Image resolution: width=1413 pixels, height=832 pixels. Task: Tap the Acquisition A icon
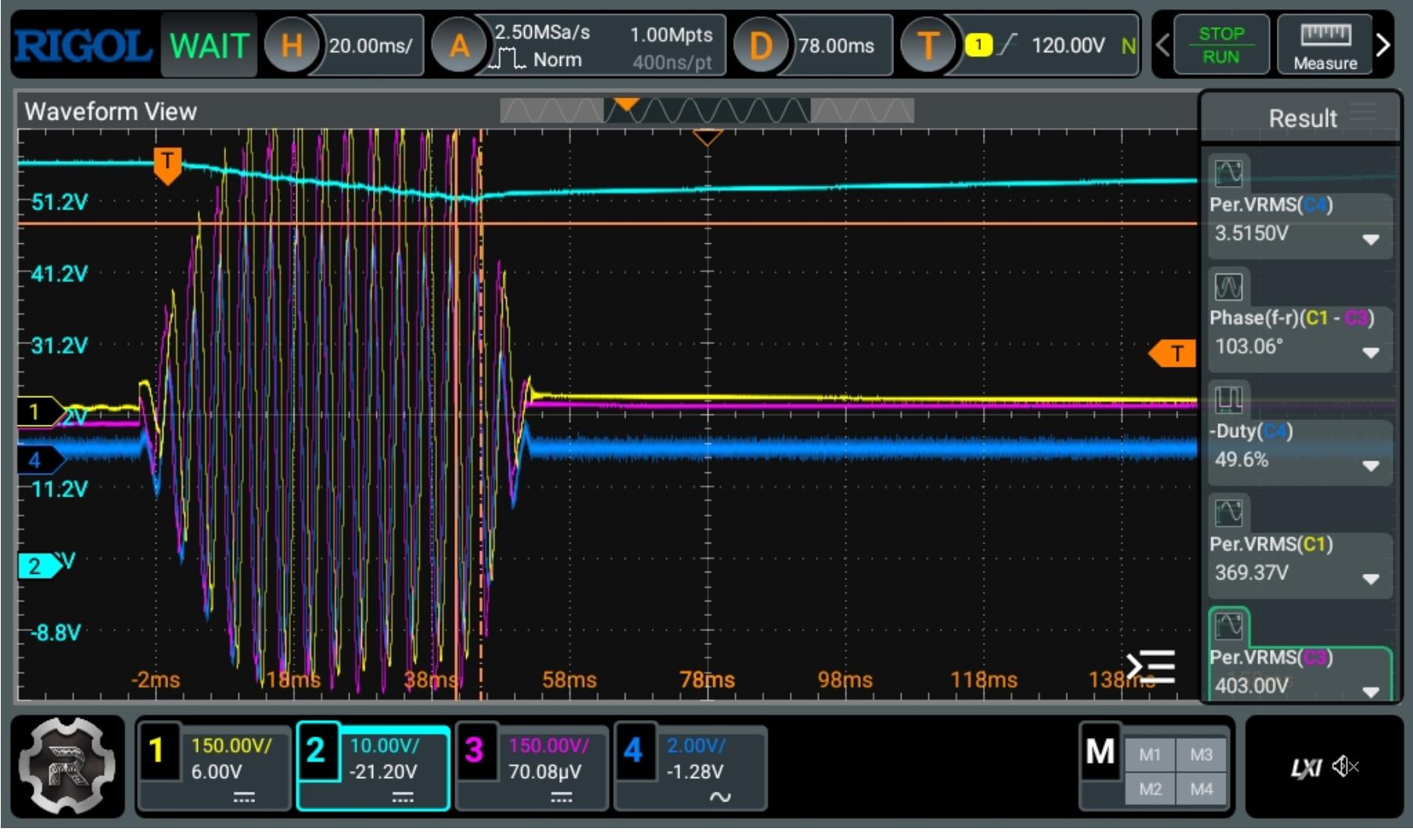[x=459, y=46]
